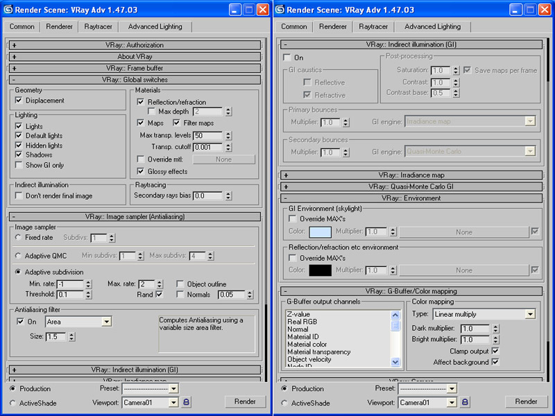Collapse the VRay Environment rollout
Image resolution: width=555 pixels, height=416 pixels.
pyautogui.click(x=411, y=198)
